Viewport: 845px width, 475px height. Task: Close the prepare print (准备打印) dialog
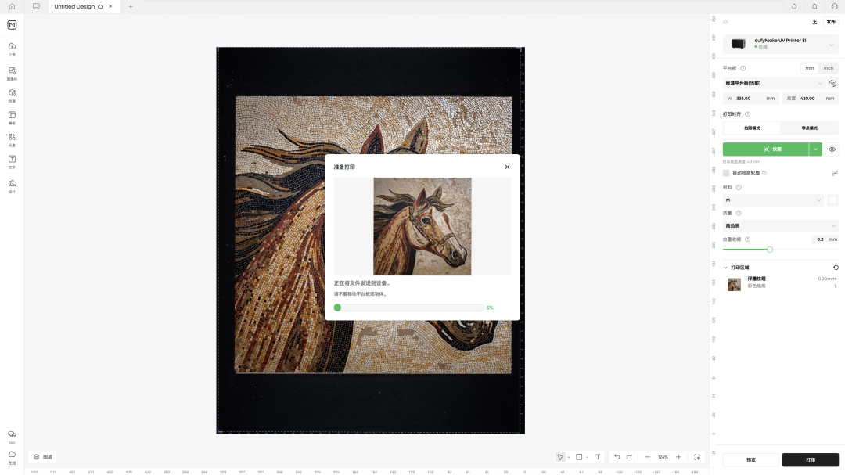click(x=507, y=167)
